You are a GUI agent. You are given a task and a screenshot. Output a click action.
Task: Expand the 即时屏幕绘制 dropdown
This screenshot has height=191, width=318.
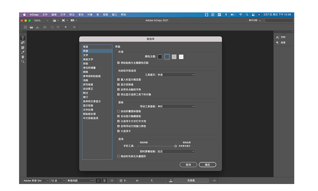[176, 151]
